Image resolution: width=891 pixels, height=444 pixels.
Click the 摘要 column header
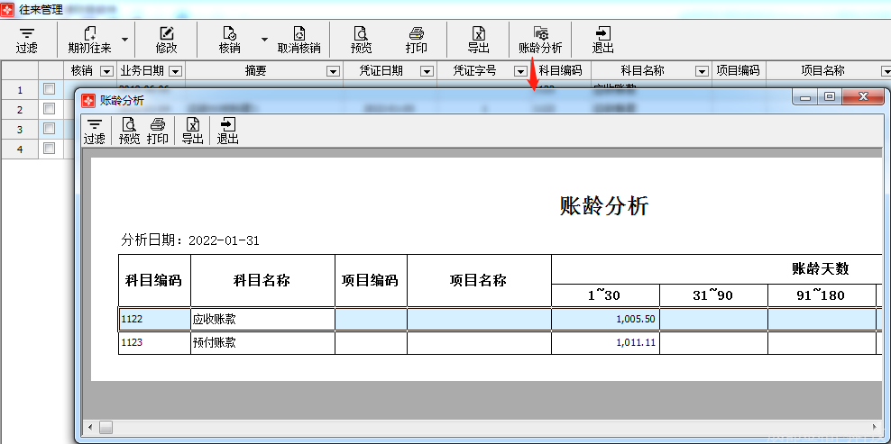254,70
